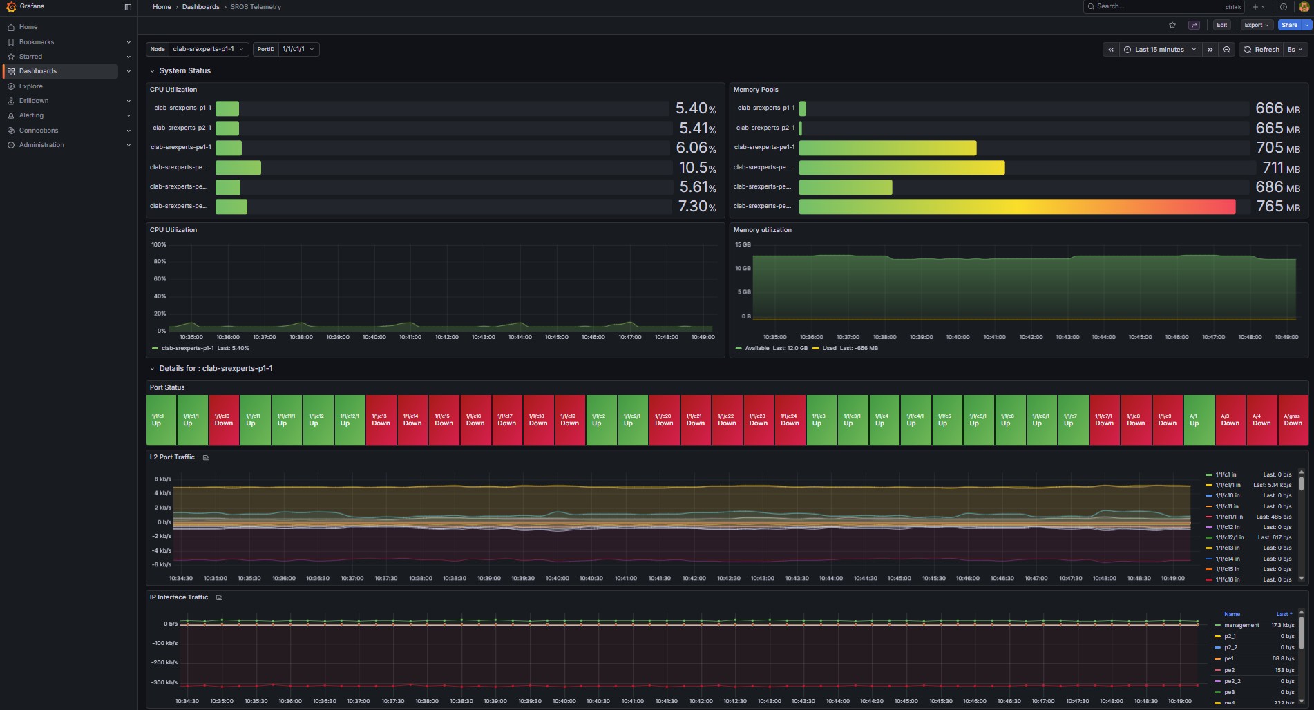Click the 1/1/c10 Down port tile
The width and height of the screenshot is (1314, 710).
pyautogui.click(x=224, y=421)
